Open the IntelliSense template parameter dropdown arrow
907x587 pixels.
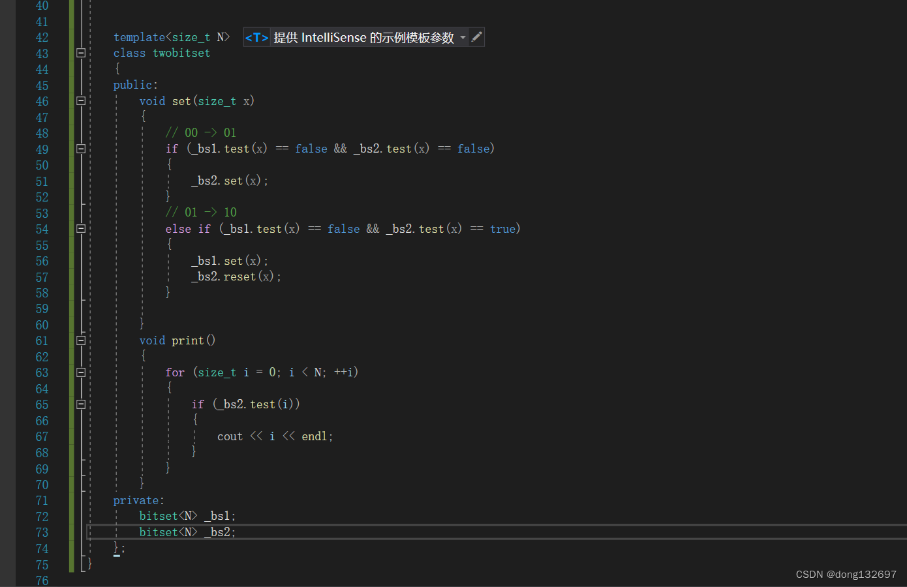point(463,37)
